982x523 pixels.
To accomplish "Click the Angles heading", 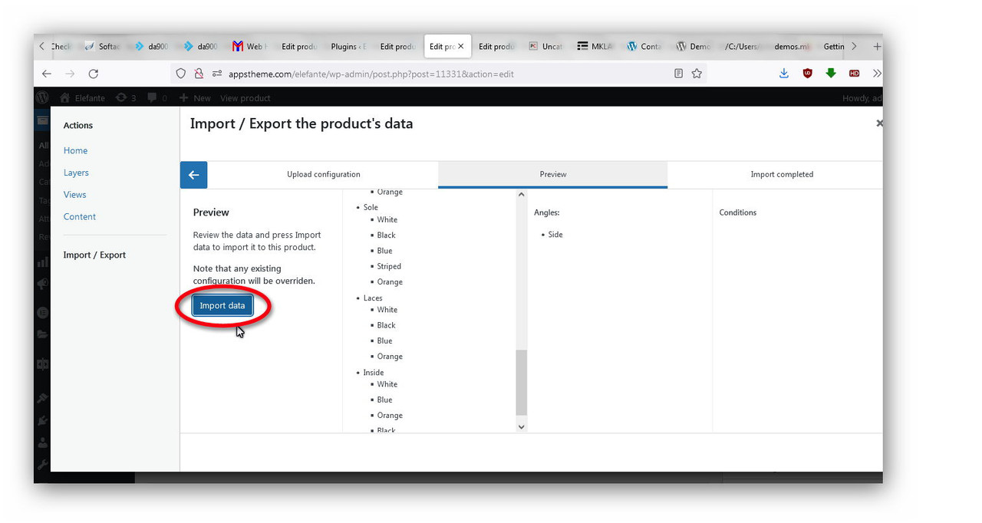I will [x=546, y=212].
